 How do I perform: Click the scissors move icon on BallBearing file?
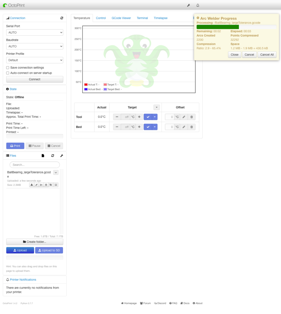41,185
